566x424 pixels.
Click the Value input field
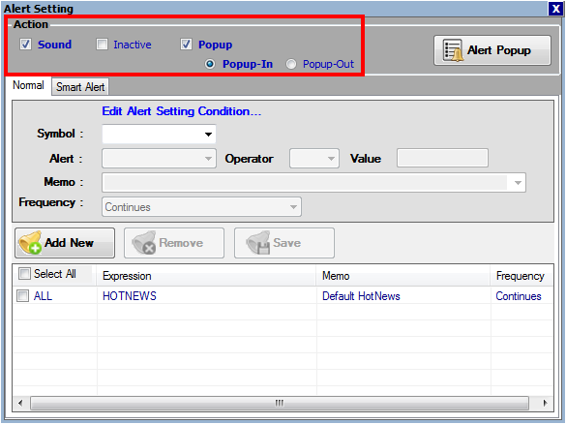(442, 158)
